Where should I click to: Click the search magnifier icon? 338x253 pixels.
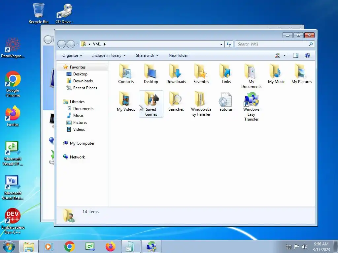[311, 44]
